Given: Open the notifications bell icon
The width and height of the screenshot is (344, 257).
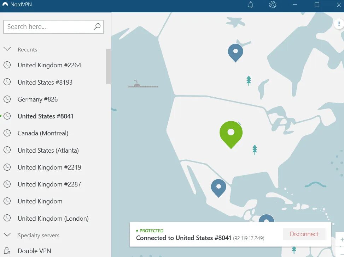Looking at the screenshot, I should (251, 5).
